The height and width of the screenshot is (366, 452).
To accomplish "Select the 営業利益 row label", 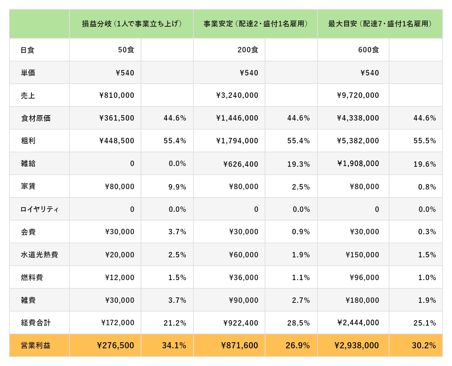I will point(35,345).
